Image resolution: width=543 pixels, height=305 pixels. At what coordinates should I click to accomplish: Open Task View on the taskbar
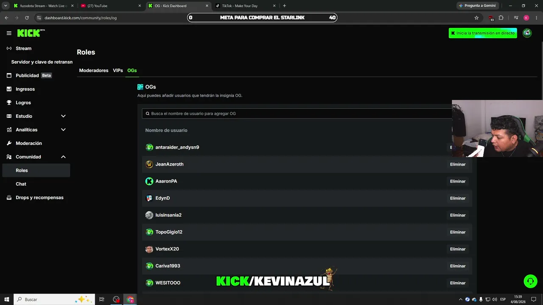[x=101, y=299]
